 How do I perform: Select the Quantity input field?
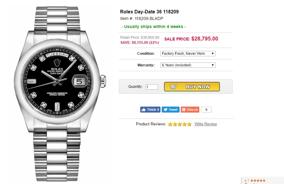click(x=152, y=87)
